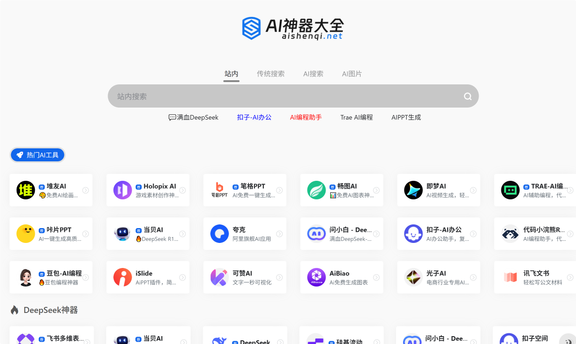
Task: Open the iSlide red icon
Action: click(123, 277)
